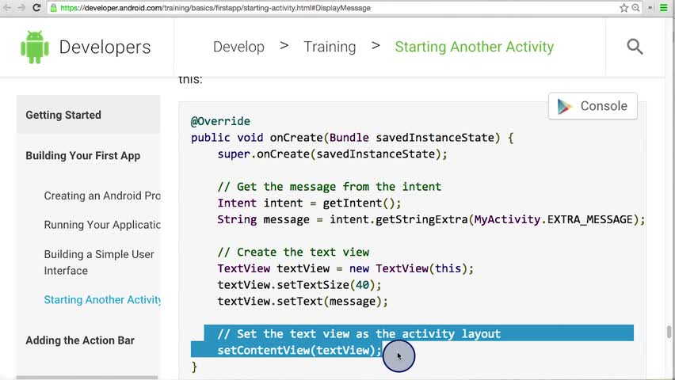
Task: Go to Develop breadcrumb
Action: 238,47
